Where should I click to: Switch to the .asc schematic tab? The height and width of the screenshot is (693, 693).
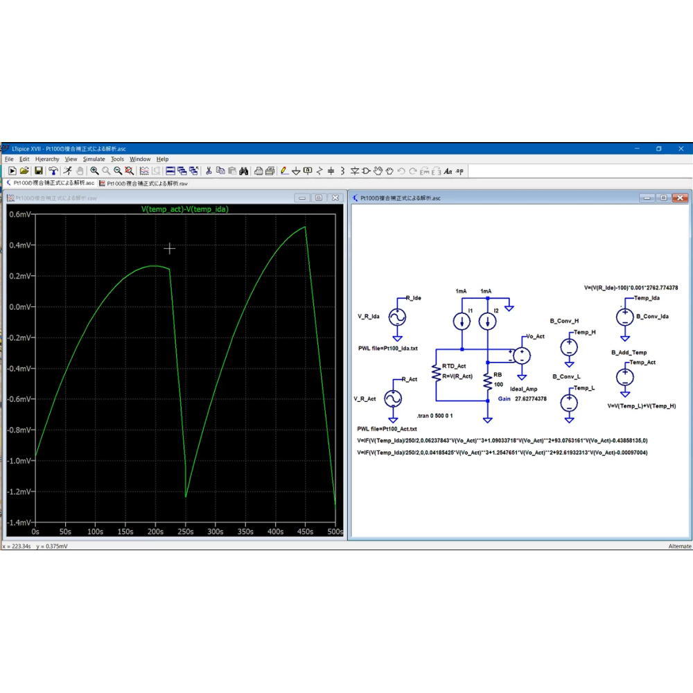(51, 183)
